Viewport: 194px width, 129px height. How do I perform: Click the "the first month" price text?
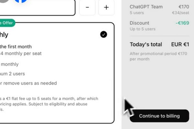point(16,47)
